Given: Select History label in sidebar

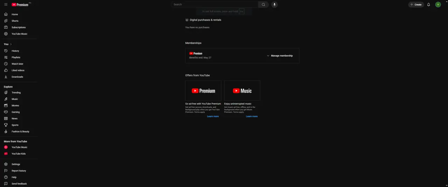Looking at the screenshot, I should coord(15,51).
